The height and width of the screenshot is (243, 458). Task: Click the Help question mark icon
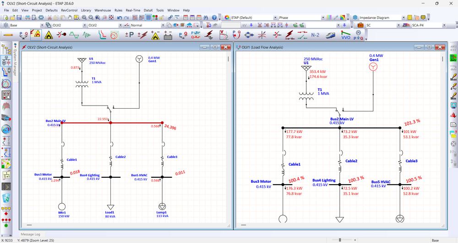[214, 17]
